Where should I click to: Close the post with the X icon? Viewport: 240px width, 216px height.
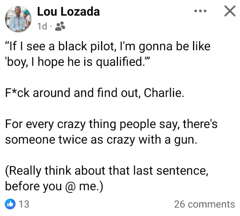(x=229, y=12)
